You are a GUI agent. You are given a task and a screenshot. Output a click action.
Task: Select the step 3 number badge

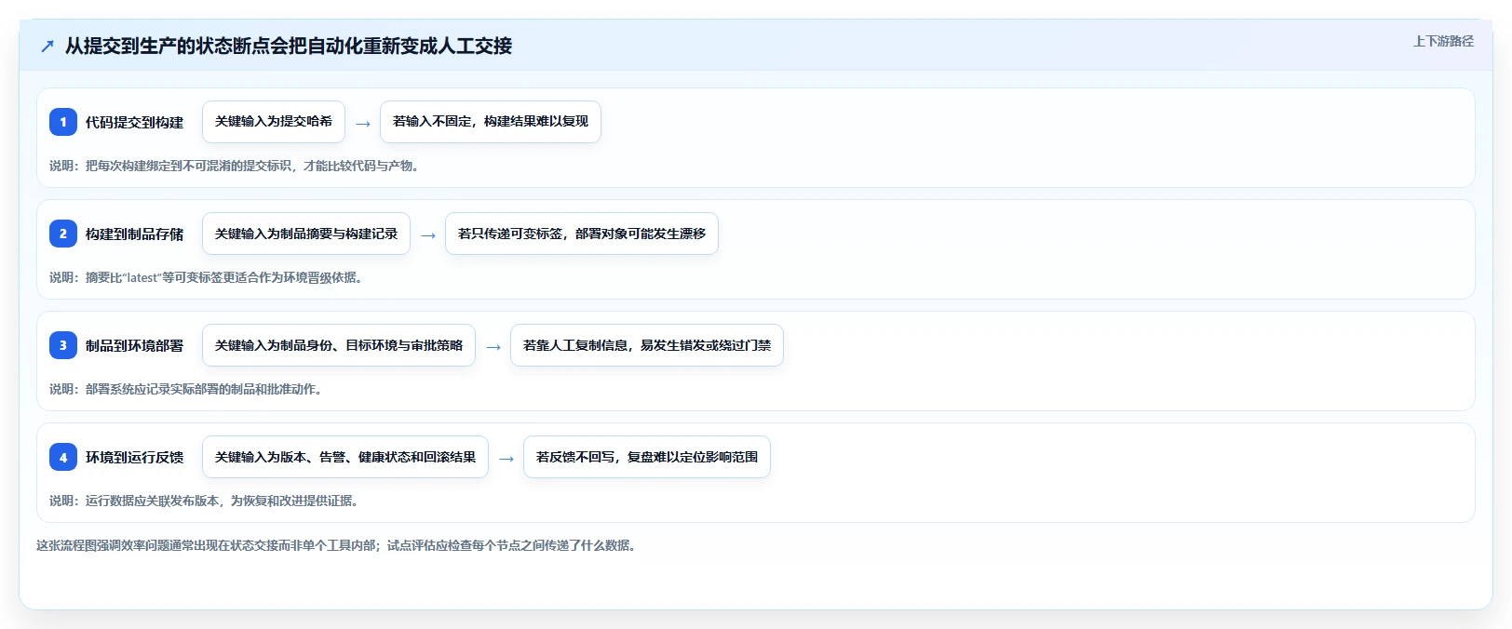click(63, 345)
